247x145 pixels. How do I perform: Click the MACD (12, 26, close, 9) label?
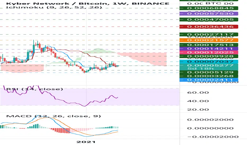coord(54,116)
